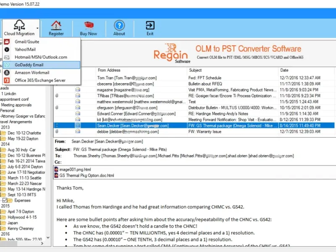
Task: Click mail icon on the matthew.westernmold row
Action: tap(78, 101)
